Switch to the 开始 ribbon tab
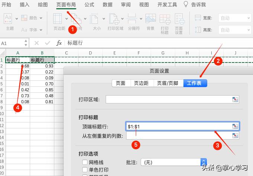Image resolution: width=253 pixels, height=176 pixels. 6,4
